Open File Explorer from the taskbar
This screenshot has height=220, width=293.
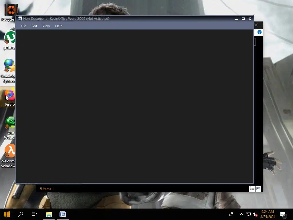click(x=49, y=214)
